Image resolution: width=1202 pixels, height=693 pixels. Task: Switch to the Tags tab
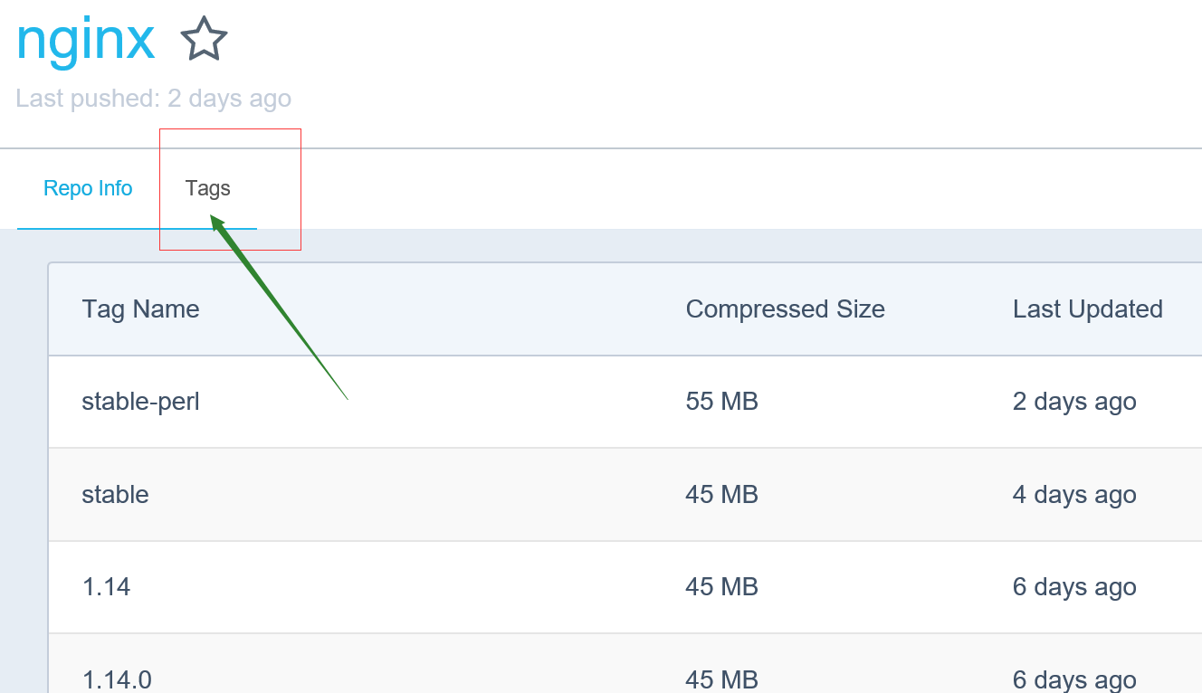pos(208,188)
